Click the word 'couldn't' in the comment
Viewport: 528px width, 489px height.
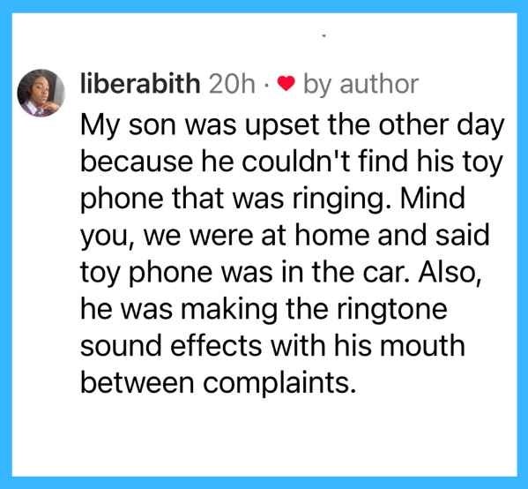point(295,162)
